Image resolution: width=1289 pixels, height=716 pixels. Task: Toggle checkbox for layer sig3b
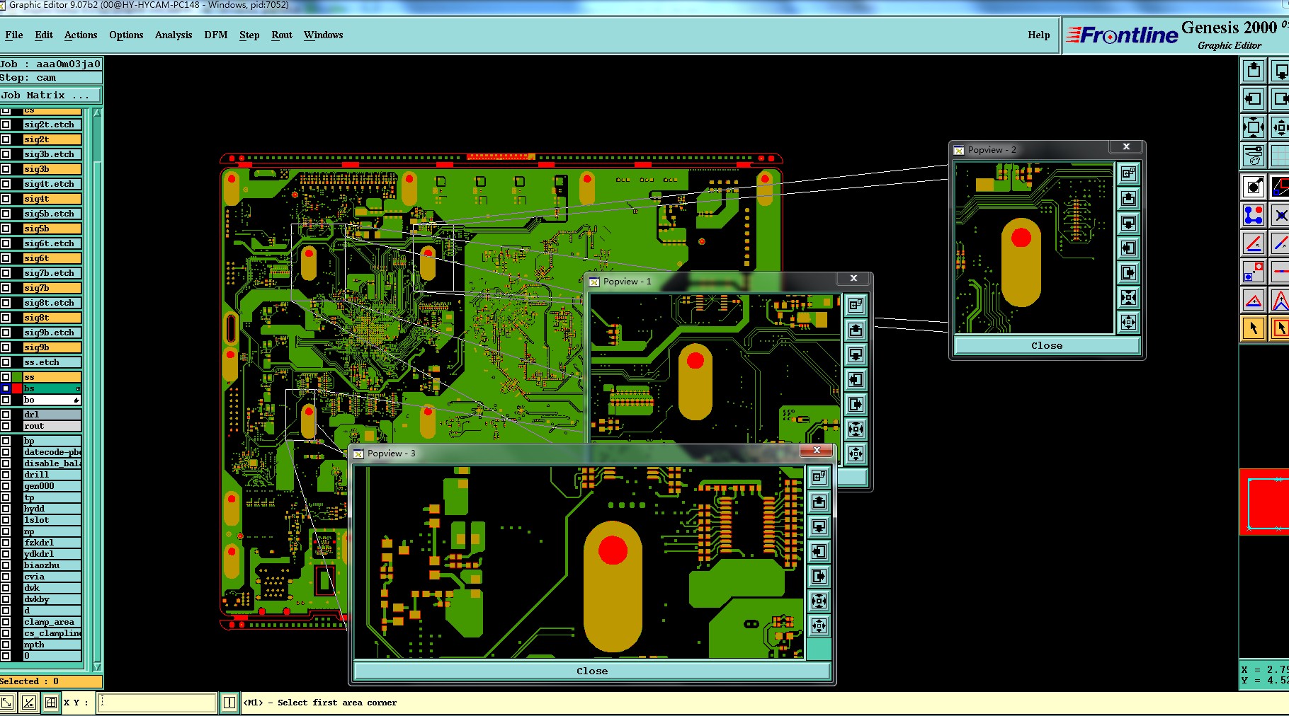click(6, 169)
